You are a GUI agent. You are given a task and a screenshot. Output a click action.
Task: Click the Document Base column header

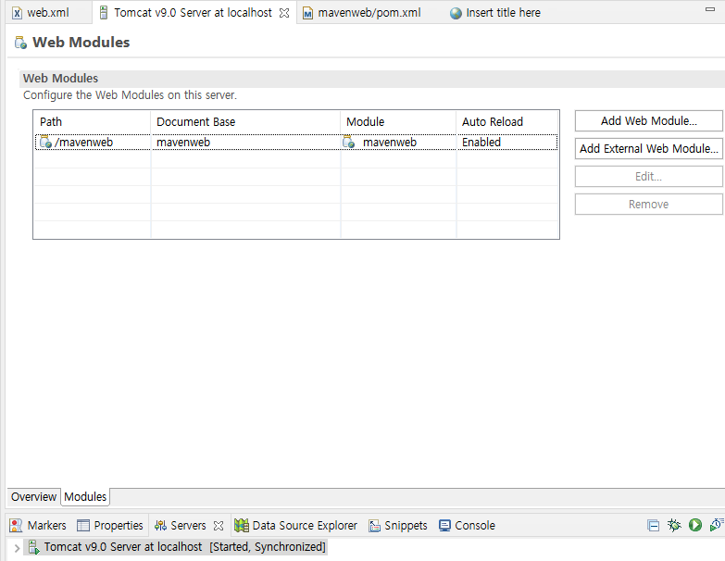pyautogui.click(x=245, y=122)
